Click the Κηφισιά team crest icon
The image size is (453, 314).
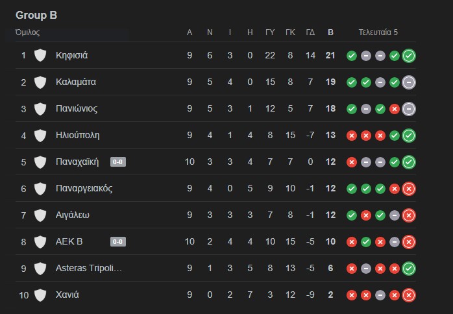point(40,56)
